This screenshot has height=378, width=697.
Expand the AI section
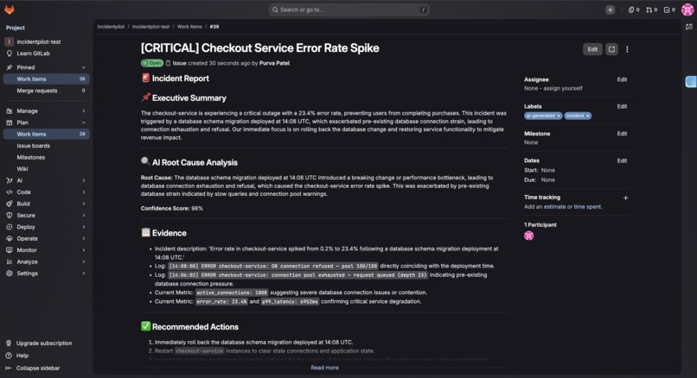pyautogui.click(x=46, y=180)
